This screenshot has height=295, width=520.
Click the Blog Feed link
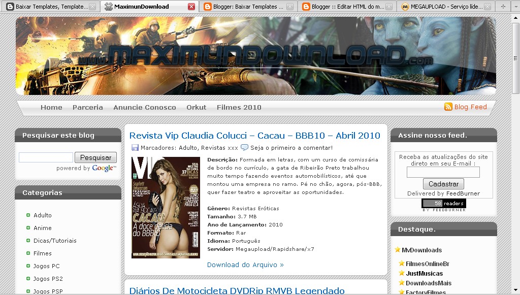click(x=470, y=107)
